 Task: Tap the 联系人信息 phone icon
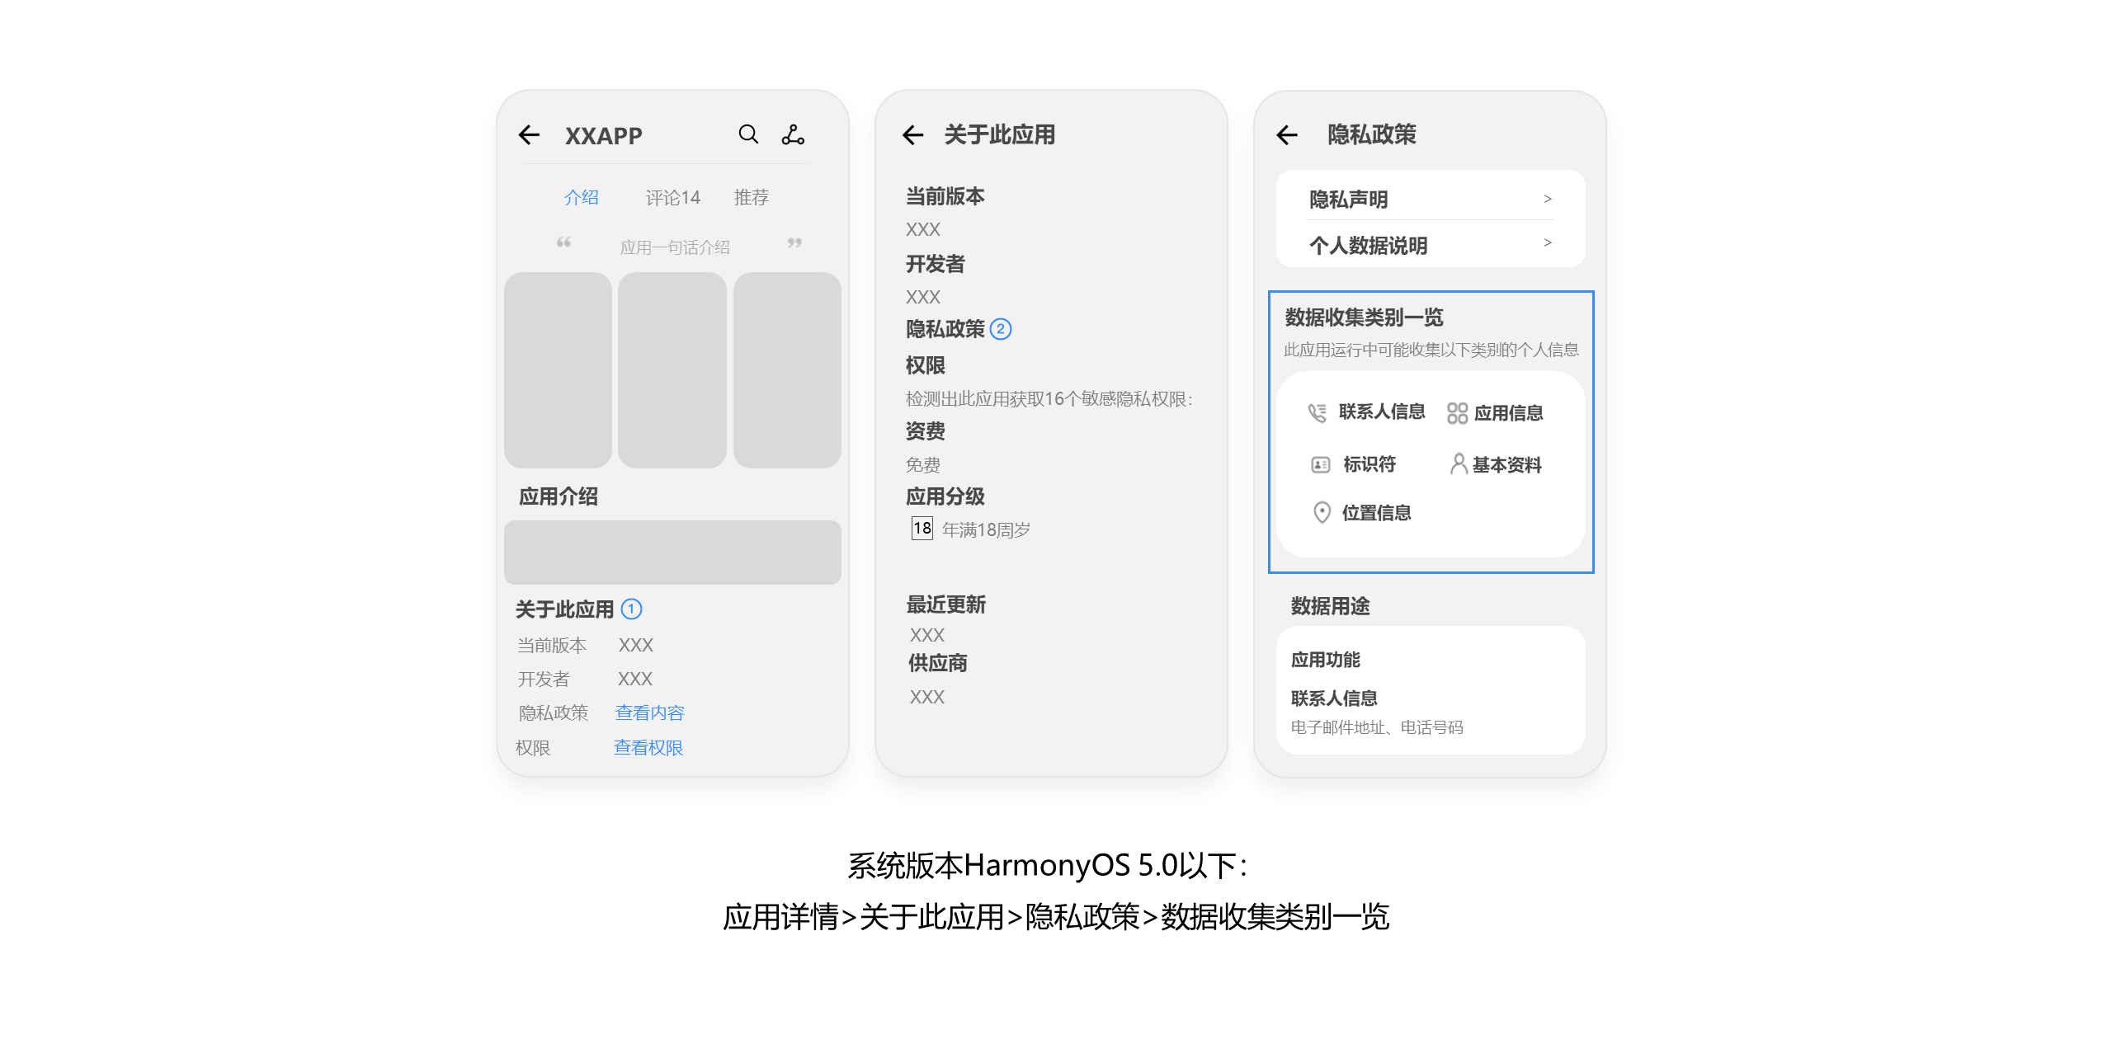pos(1318,412)
